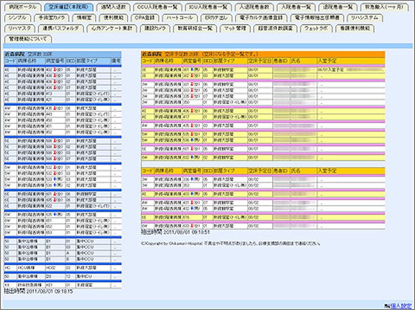The image size is (415, 310).
Task: Click female icon for 3W room 333, scheduled vacancy table
Action: [x=192, y=90]
